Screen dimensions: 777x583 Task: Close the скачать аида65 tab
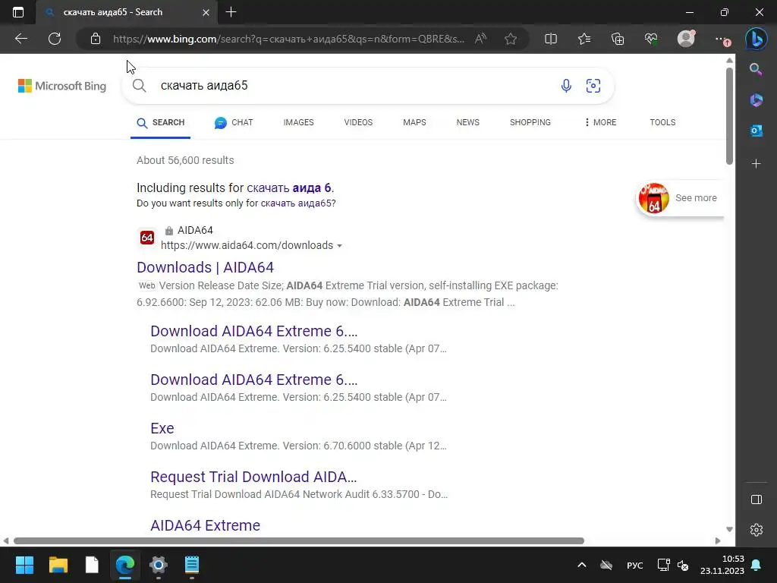pos(206,12)
